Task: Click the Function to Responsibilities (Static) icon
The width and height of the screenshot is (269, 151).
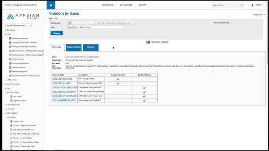Action: 11,142
